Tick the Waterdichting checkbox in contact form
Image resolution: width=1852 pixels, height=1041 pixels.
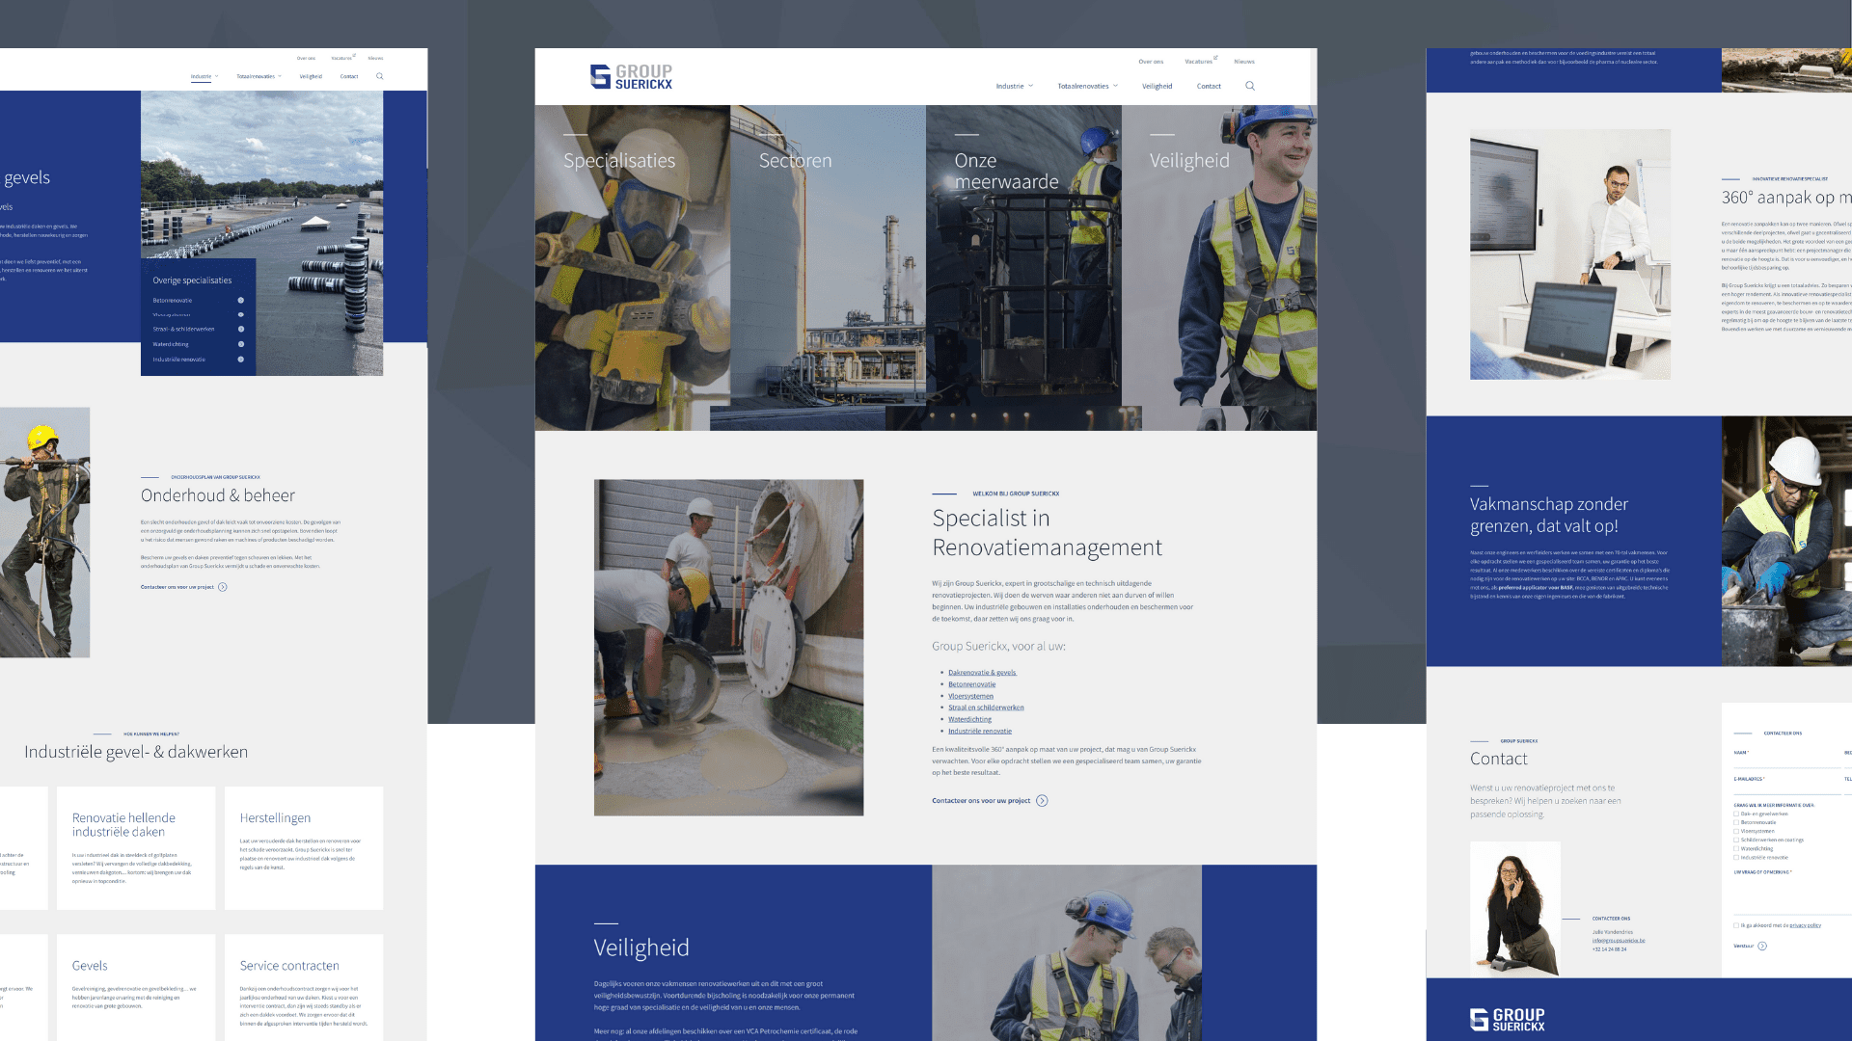pyautogui.click(x=1736, y=848)
